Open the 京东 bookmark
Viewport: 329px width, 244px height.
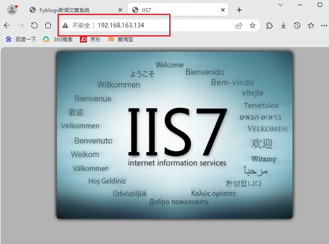pos(90,39)
